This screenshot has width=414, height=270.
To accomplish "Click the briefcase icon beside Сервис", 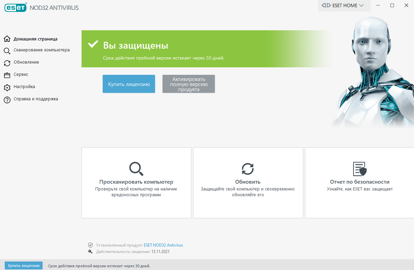I will tap(7, 75).
